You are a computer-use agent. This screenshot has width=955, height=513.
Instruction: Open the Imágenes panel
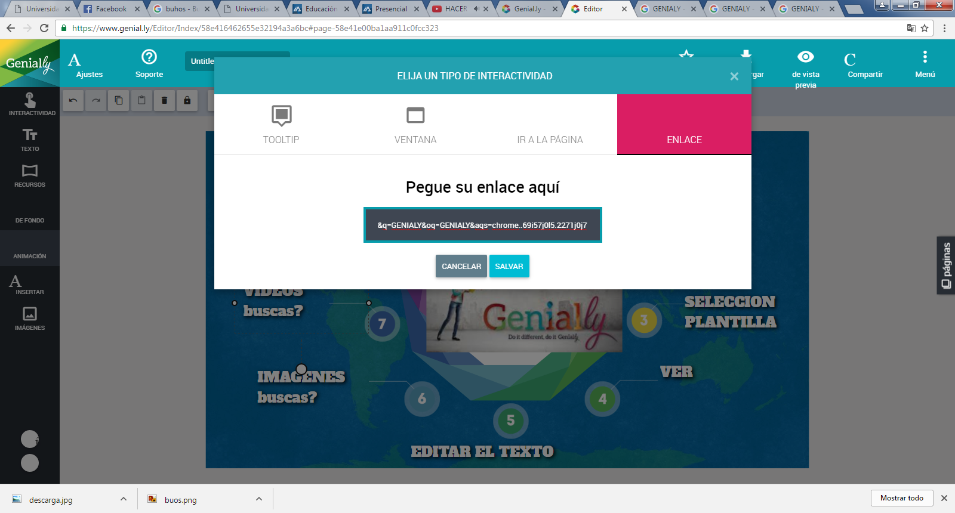pyautogui.click(x=30, y=319)
